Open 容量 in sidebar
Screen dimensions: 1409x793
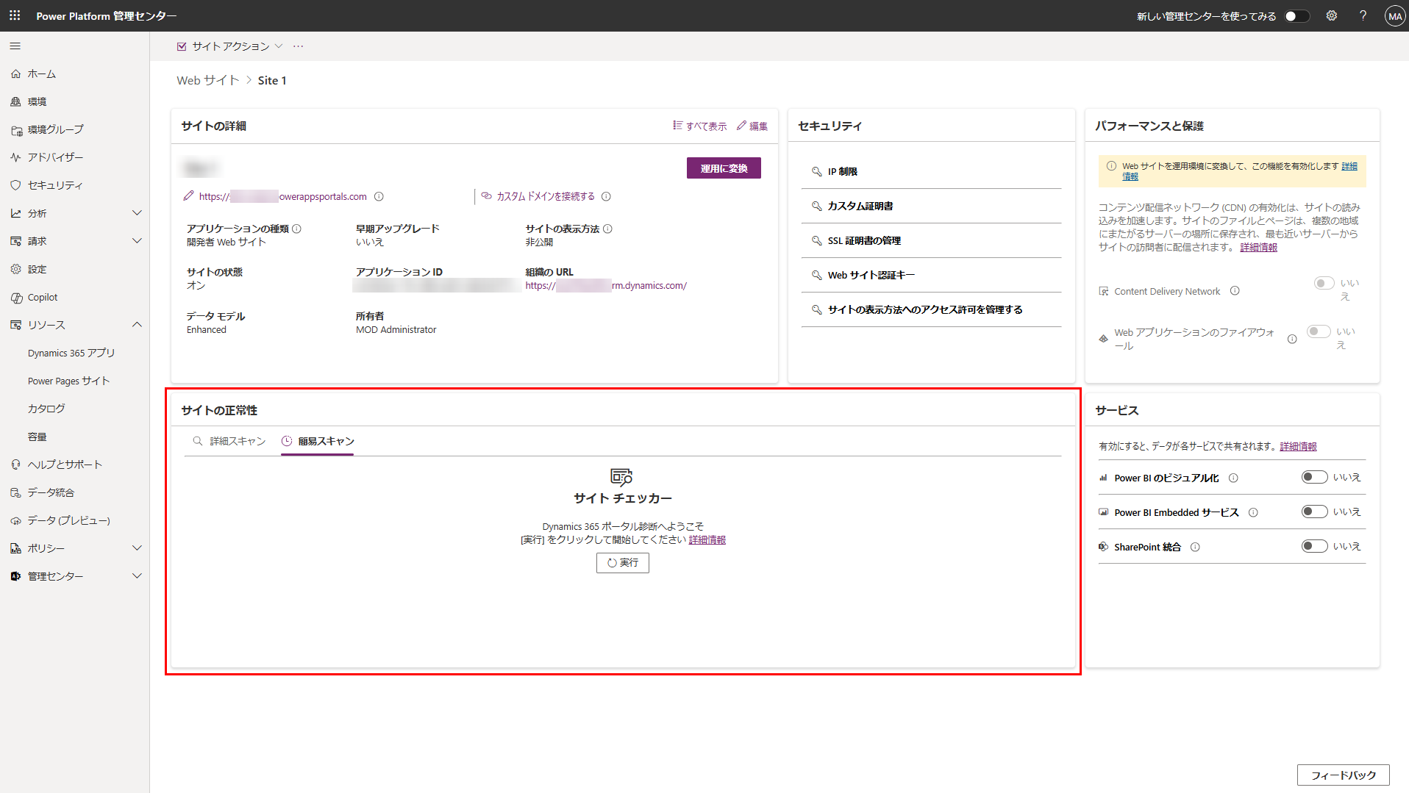tap(38, 437)
